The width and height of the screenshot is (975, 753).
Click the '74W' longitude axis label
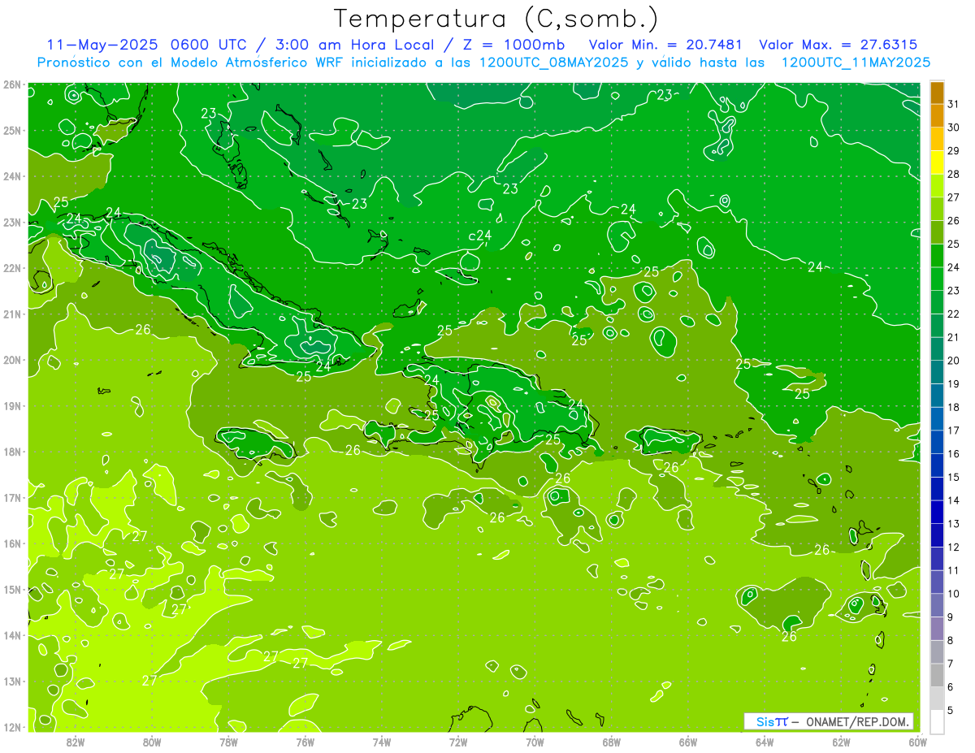tap(382, 742)
